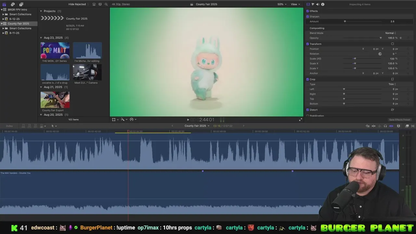Open browser clip appearance options icon

click(100, 4)
